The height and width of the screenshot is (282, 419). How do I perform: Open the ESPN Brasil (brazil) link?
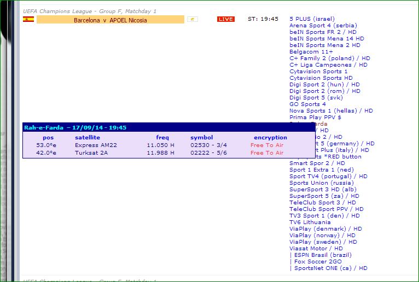pyautogui.click(x=323, y=255)
